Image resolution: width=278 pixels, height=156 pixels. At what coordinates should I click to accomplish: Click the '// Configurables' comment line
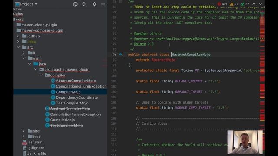click(152, 123)
